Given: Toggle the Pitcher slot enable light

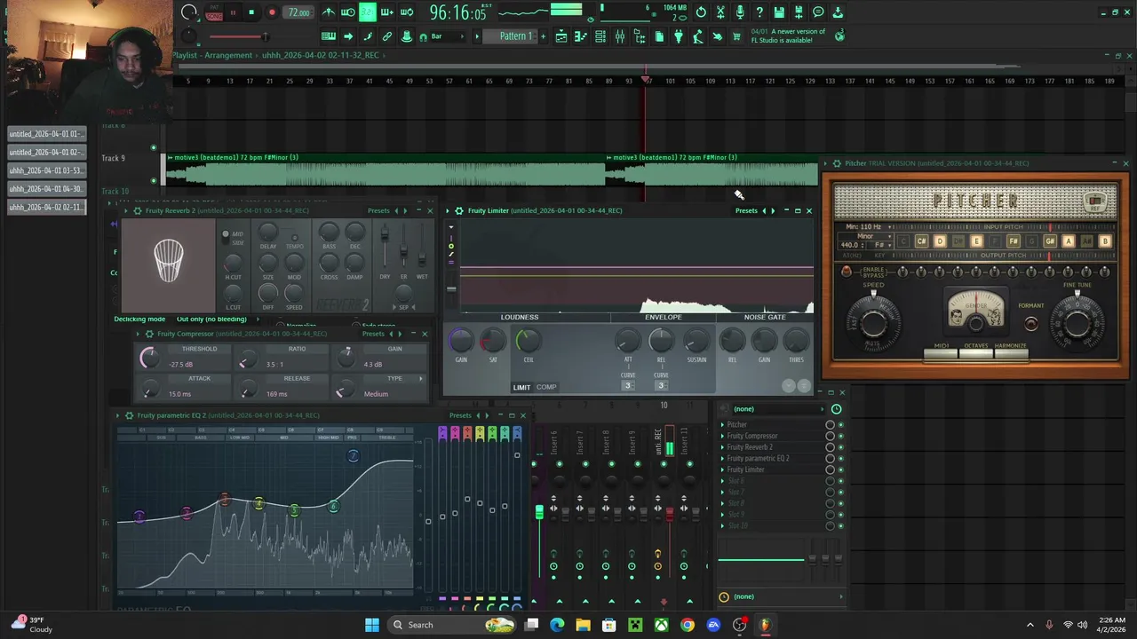Looking at the screenshot, I should [840, 425].
